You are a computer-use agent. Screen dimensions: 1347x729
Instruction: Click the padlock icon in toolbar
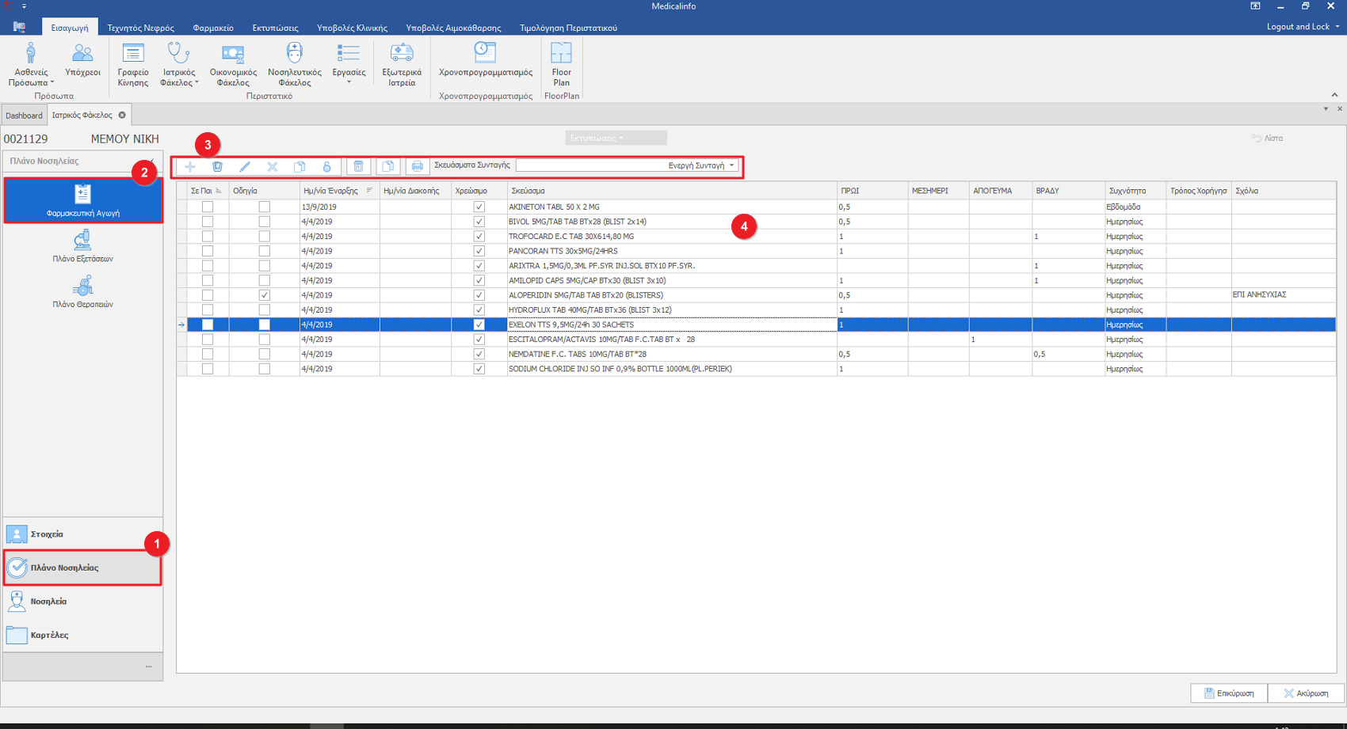point(326,166)
